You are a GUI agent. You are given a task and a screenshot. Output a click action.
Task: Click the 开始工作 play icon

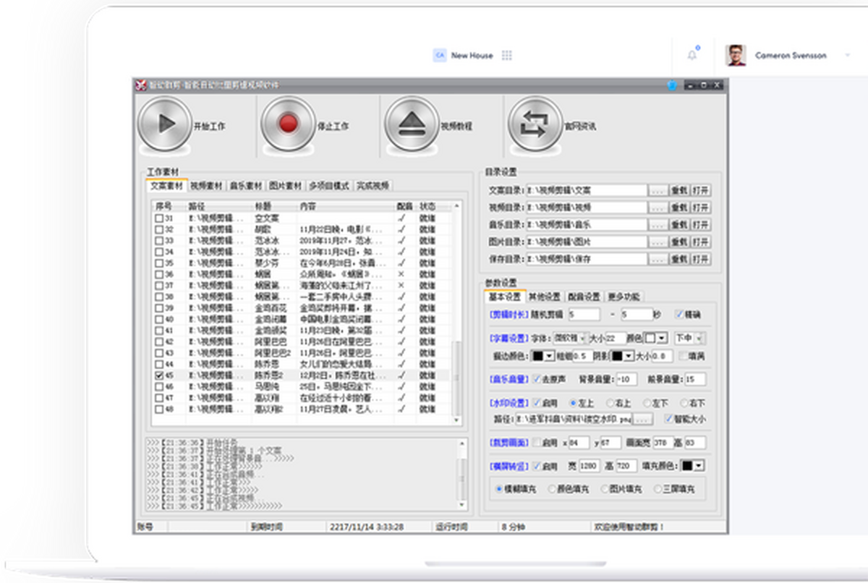(x=165, y=125)
